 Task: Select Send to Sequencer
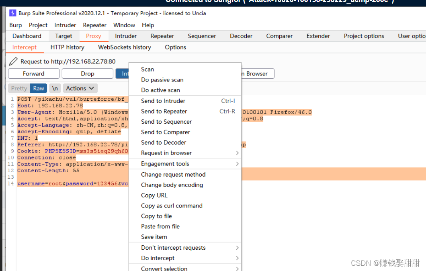(x=185, y=122)
